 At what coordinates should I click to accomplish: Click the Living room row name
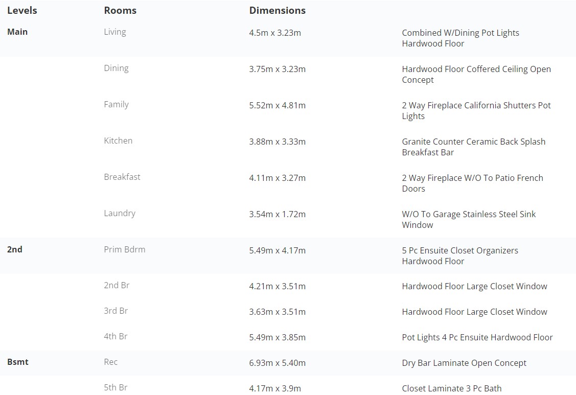pyautogui.click(x=115, y=32)
